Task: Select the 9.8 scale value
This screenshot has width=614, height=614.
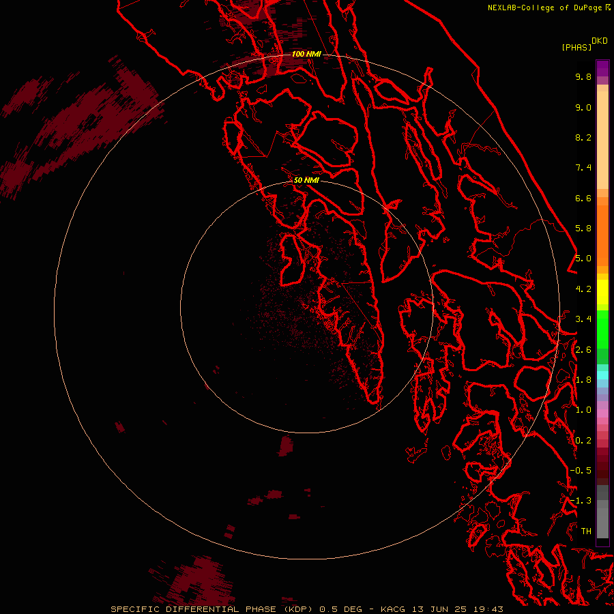Action: [x=583, y=76]
